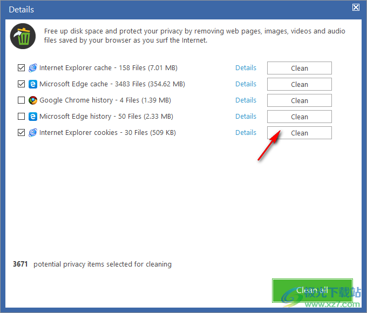Click the Internet Explorer cache row icon
367x313 pixels.
pos(33,68)
